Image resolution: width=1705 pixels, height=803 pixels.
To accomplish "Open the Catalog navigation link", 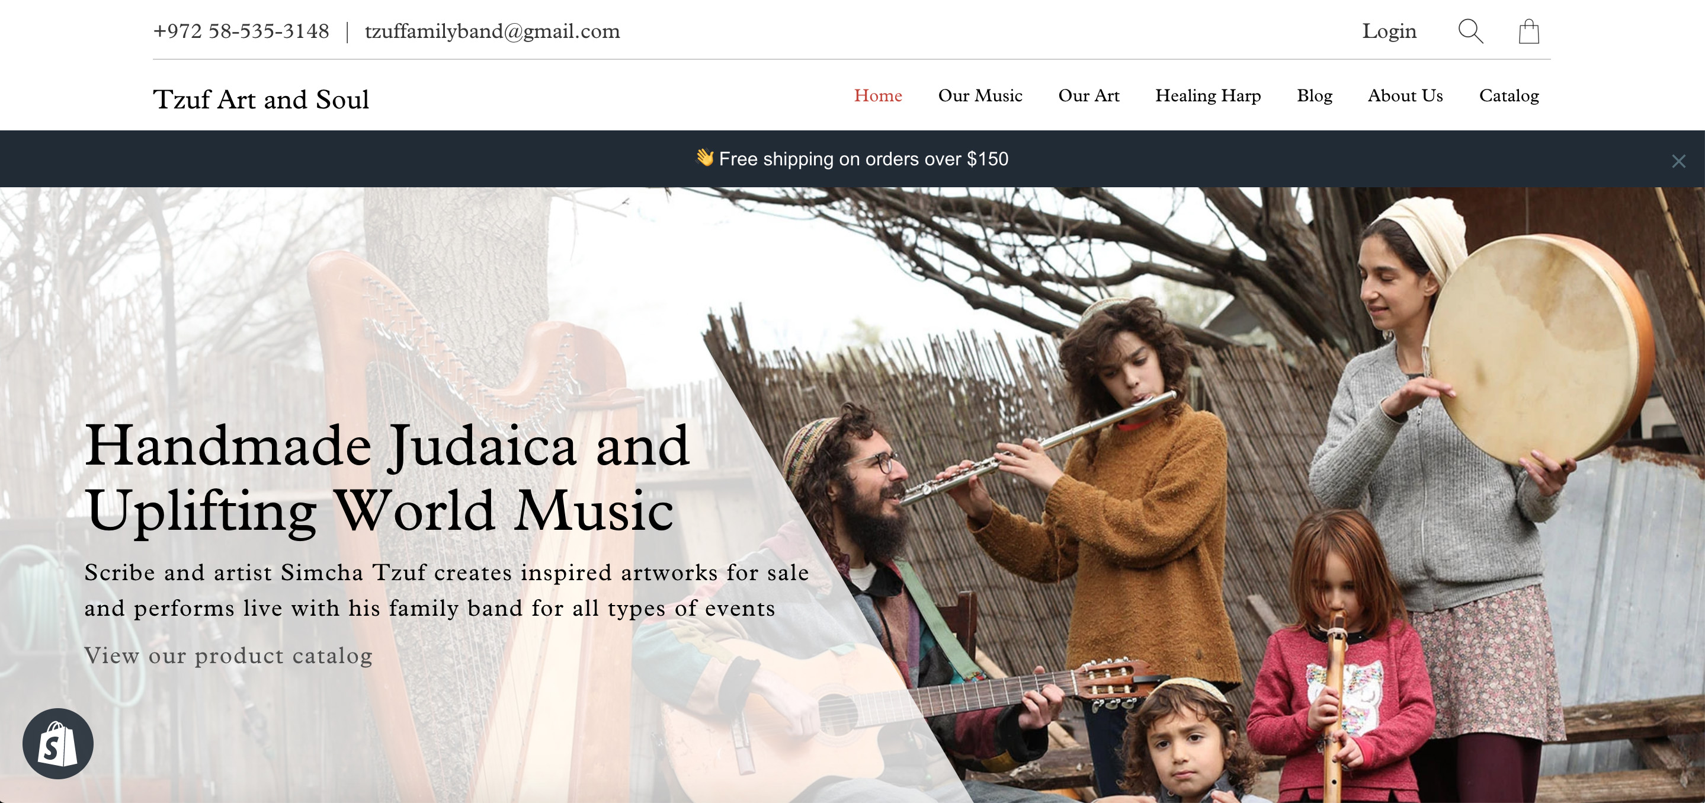I will [1508, 95].
